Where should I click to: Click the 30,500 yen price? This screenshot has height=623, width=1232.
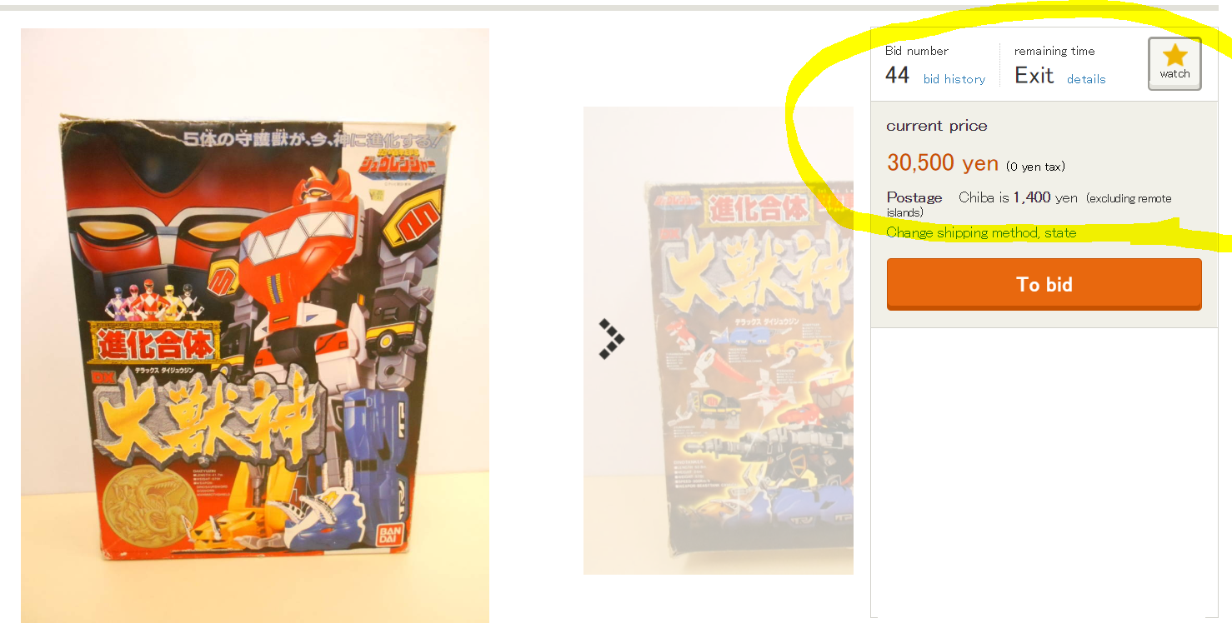942,162
